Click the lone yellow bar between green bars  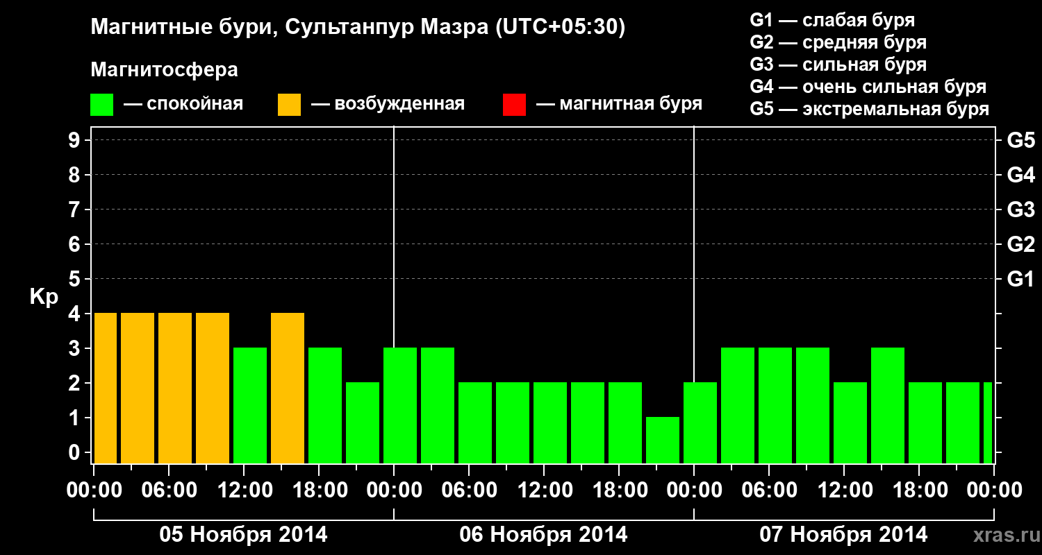288,388
